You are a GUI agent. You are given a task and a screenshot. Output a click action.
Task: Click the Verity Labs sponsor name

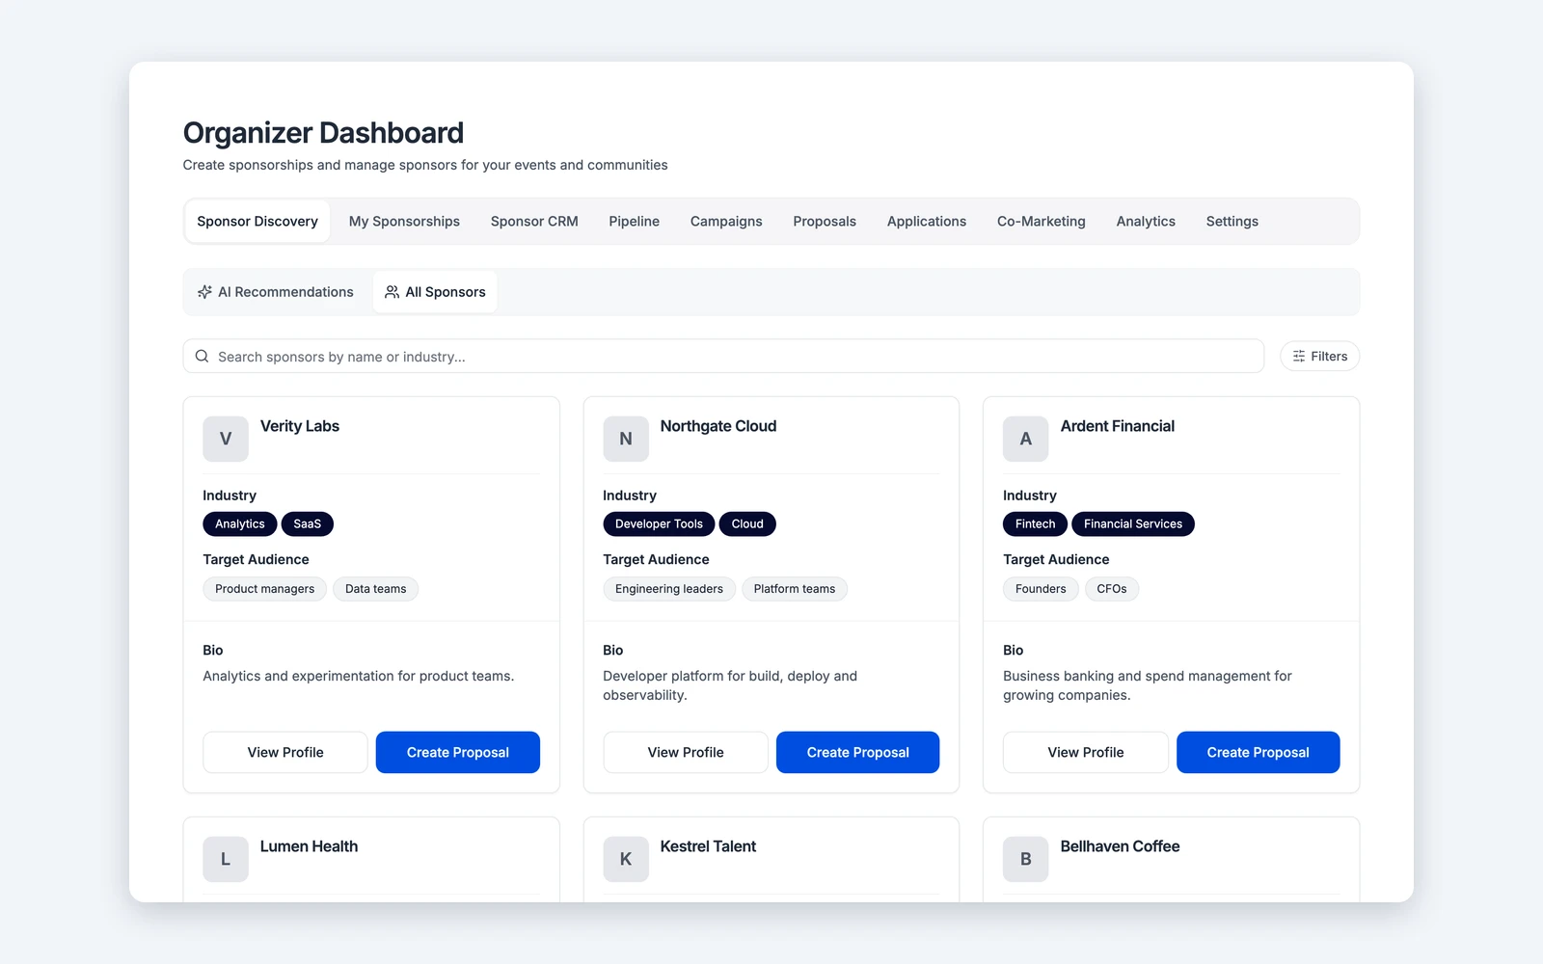[300, 426]
